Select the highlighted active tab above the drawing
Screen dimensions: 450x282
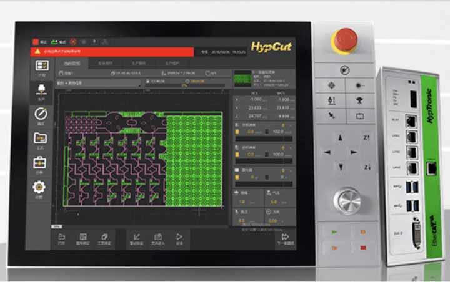coord(72,63)
